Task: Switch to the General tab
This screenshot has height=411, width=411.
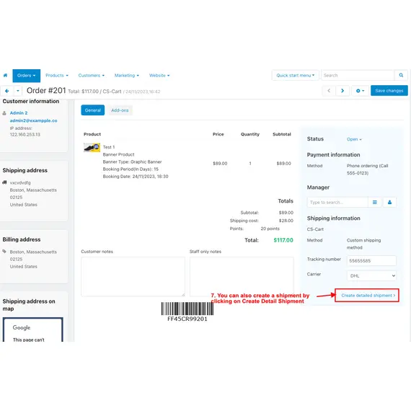Action: click(x=93, y=110)
